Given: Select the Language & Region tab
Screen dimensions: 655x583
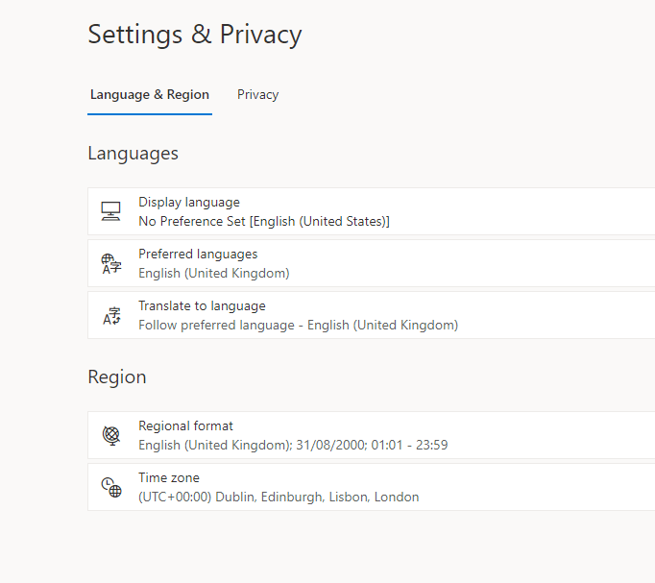Looking at the screenshot, I should click(150, 95).
